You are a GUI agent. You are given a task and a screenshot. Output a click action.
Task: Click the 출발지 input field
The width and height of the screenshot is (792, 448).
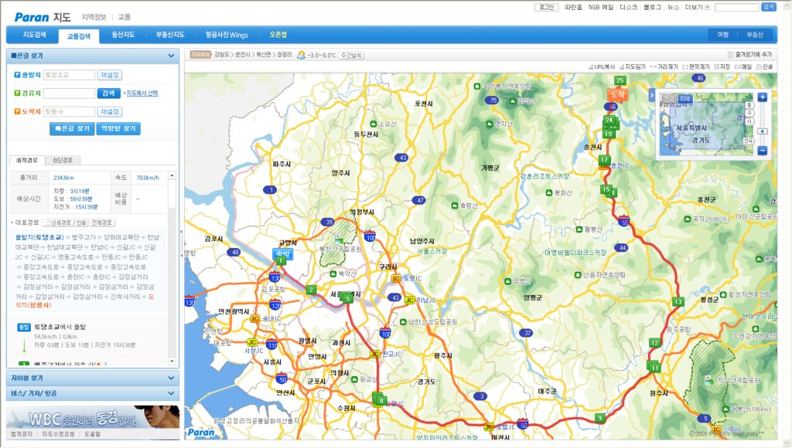click(x=69, y=75)
